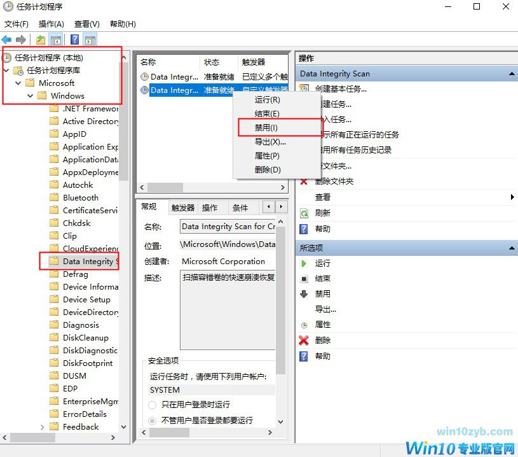This screenshot has width=518, height=457.
Task: Click the green Run icon under 所选项
Action: pos(304,263)
